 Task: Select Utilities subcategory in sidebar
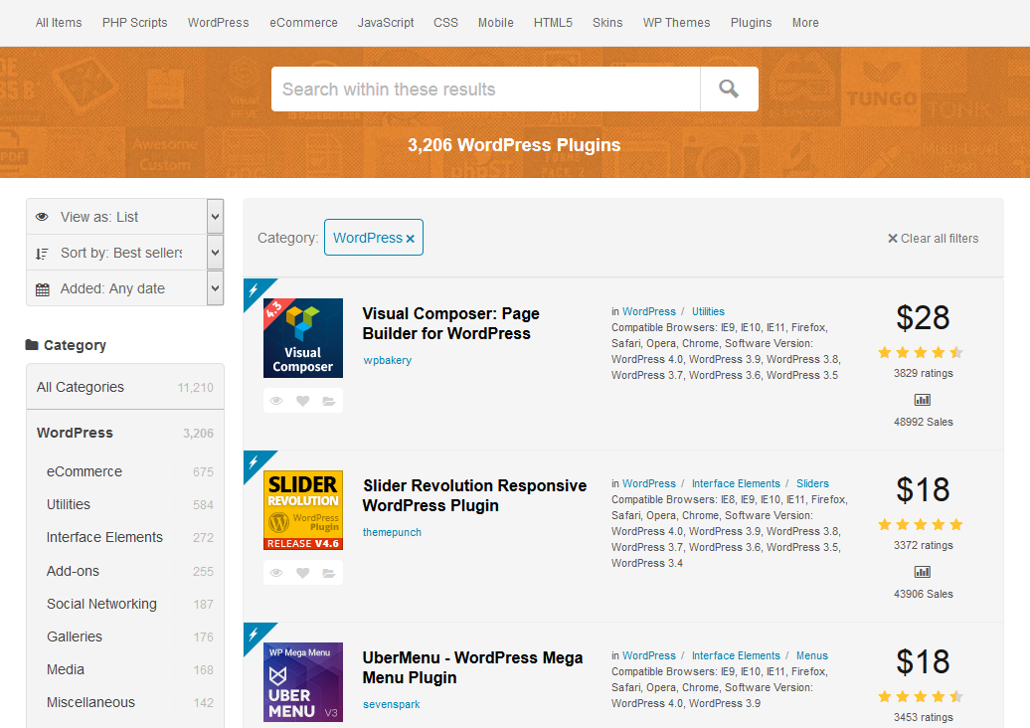(125, 504)
